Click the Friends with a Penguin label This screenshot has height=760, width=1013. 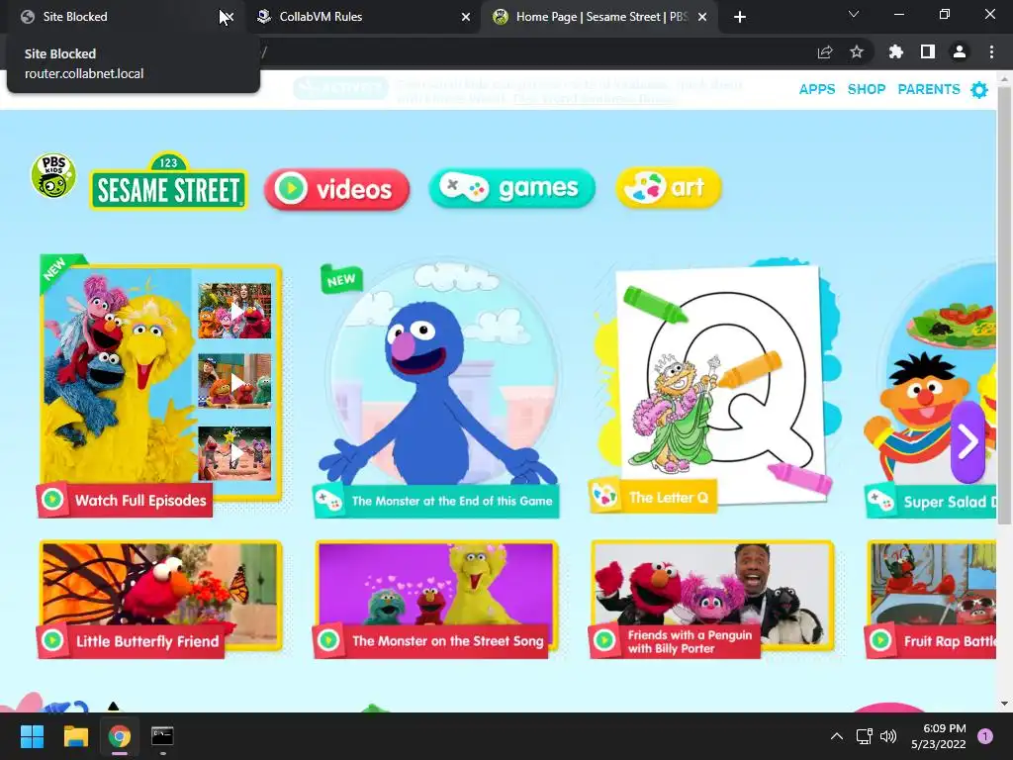pos(690,641)
